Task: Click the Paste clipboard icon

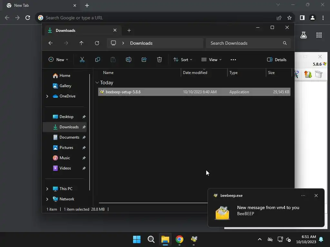Action: pos(113,59)
